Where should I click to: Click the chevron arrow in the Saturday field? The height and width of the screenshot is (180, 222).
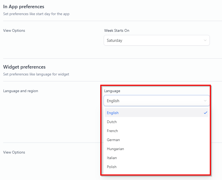click(x=205, y=40)
